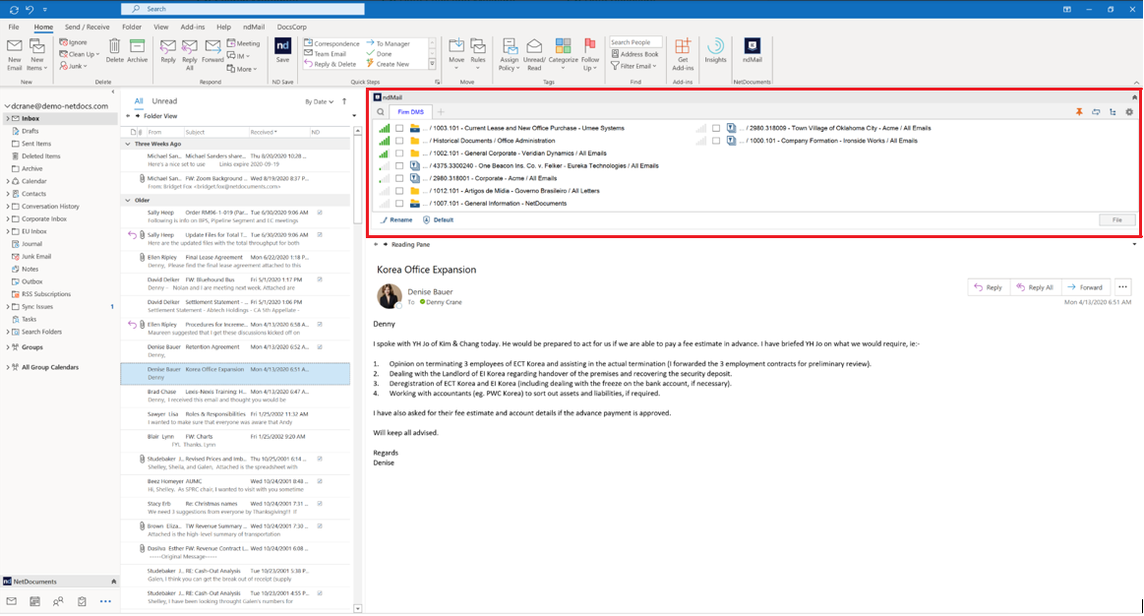Viewport: 1144px width, 616px height.
Task: Collapse the Older message group
Action: tap(128, 200)
